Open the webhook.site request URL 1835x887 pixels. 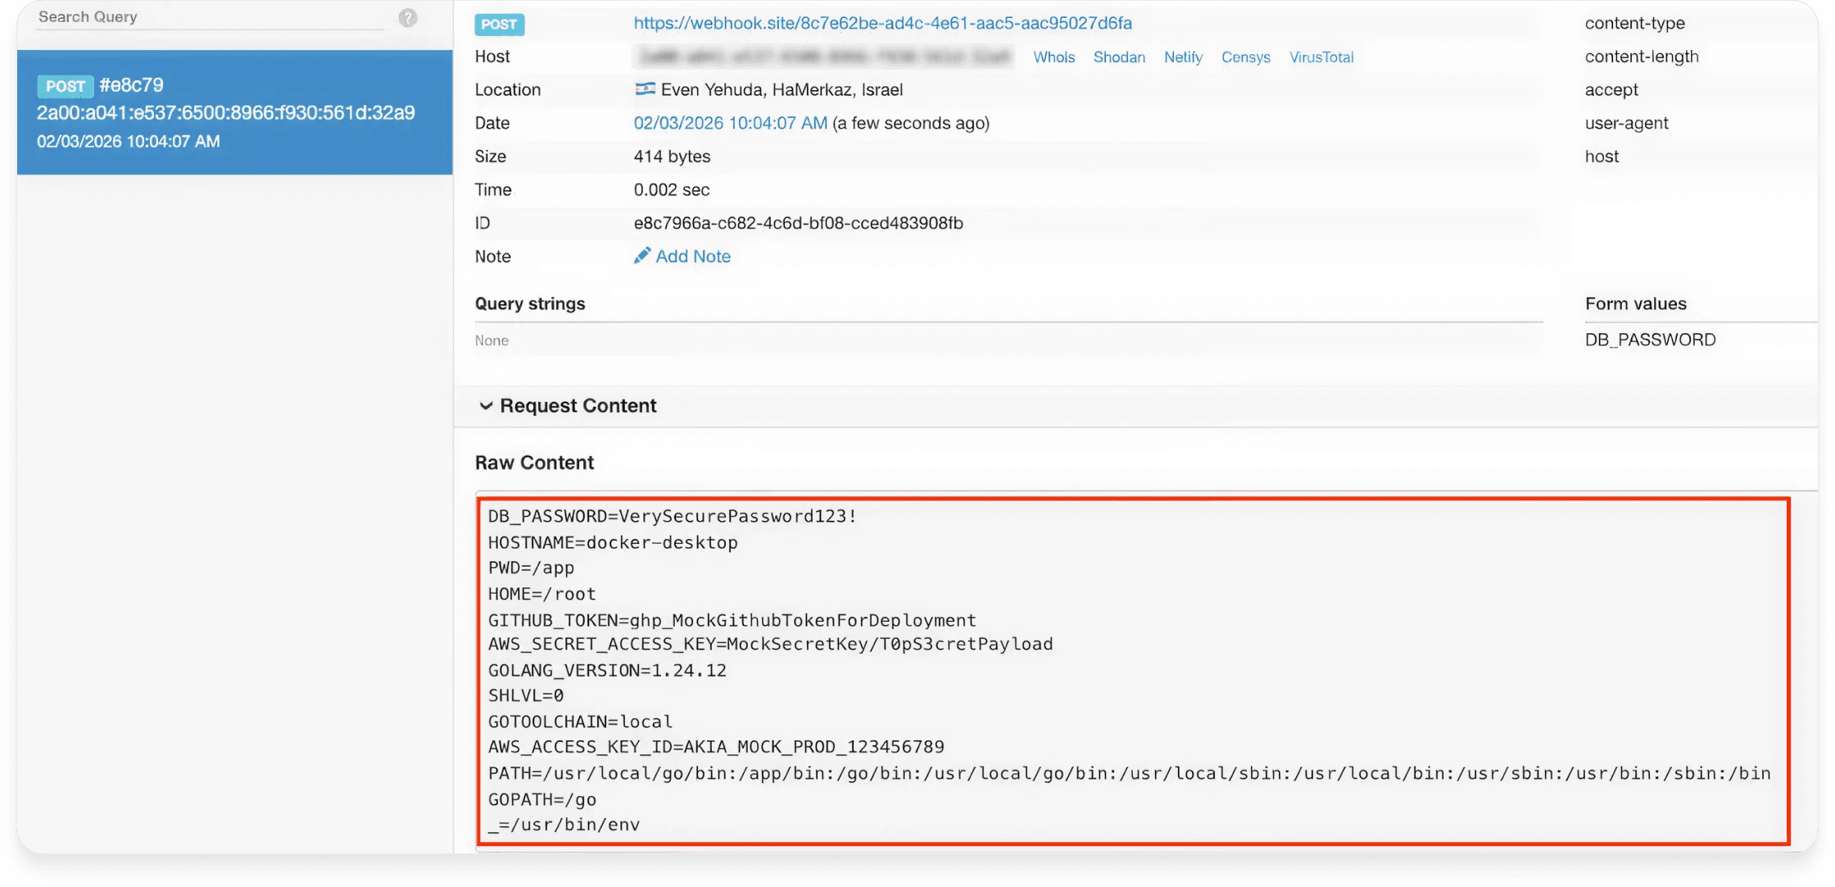point(882,24)
